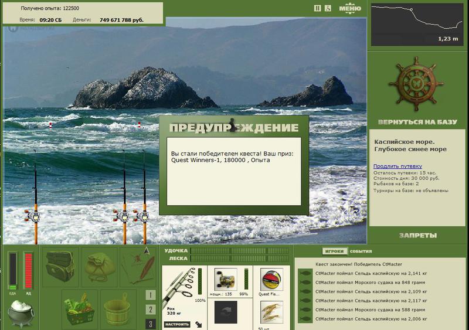Click the depth profile chart
469x330 pixels.
pos(417,25)
